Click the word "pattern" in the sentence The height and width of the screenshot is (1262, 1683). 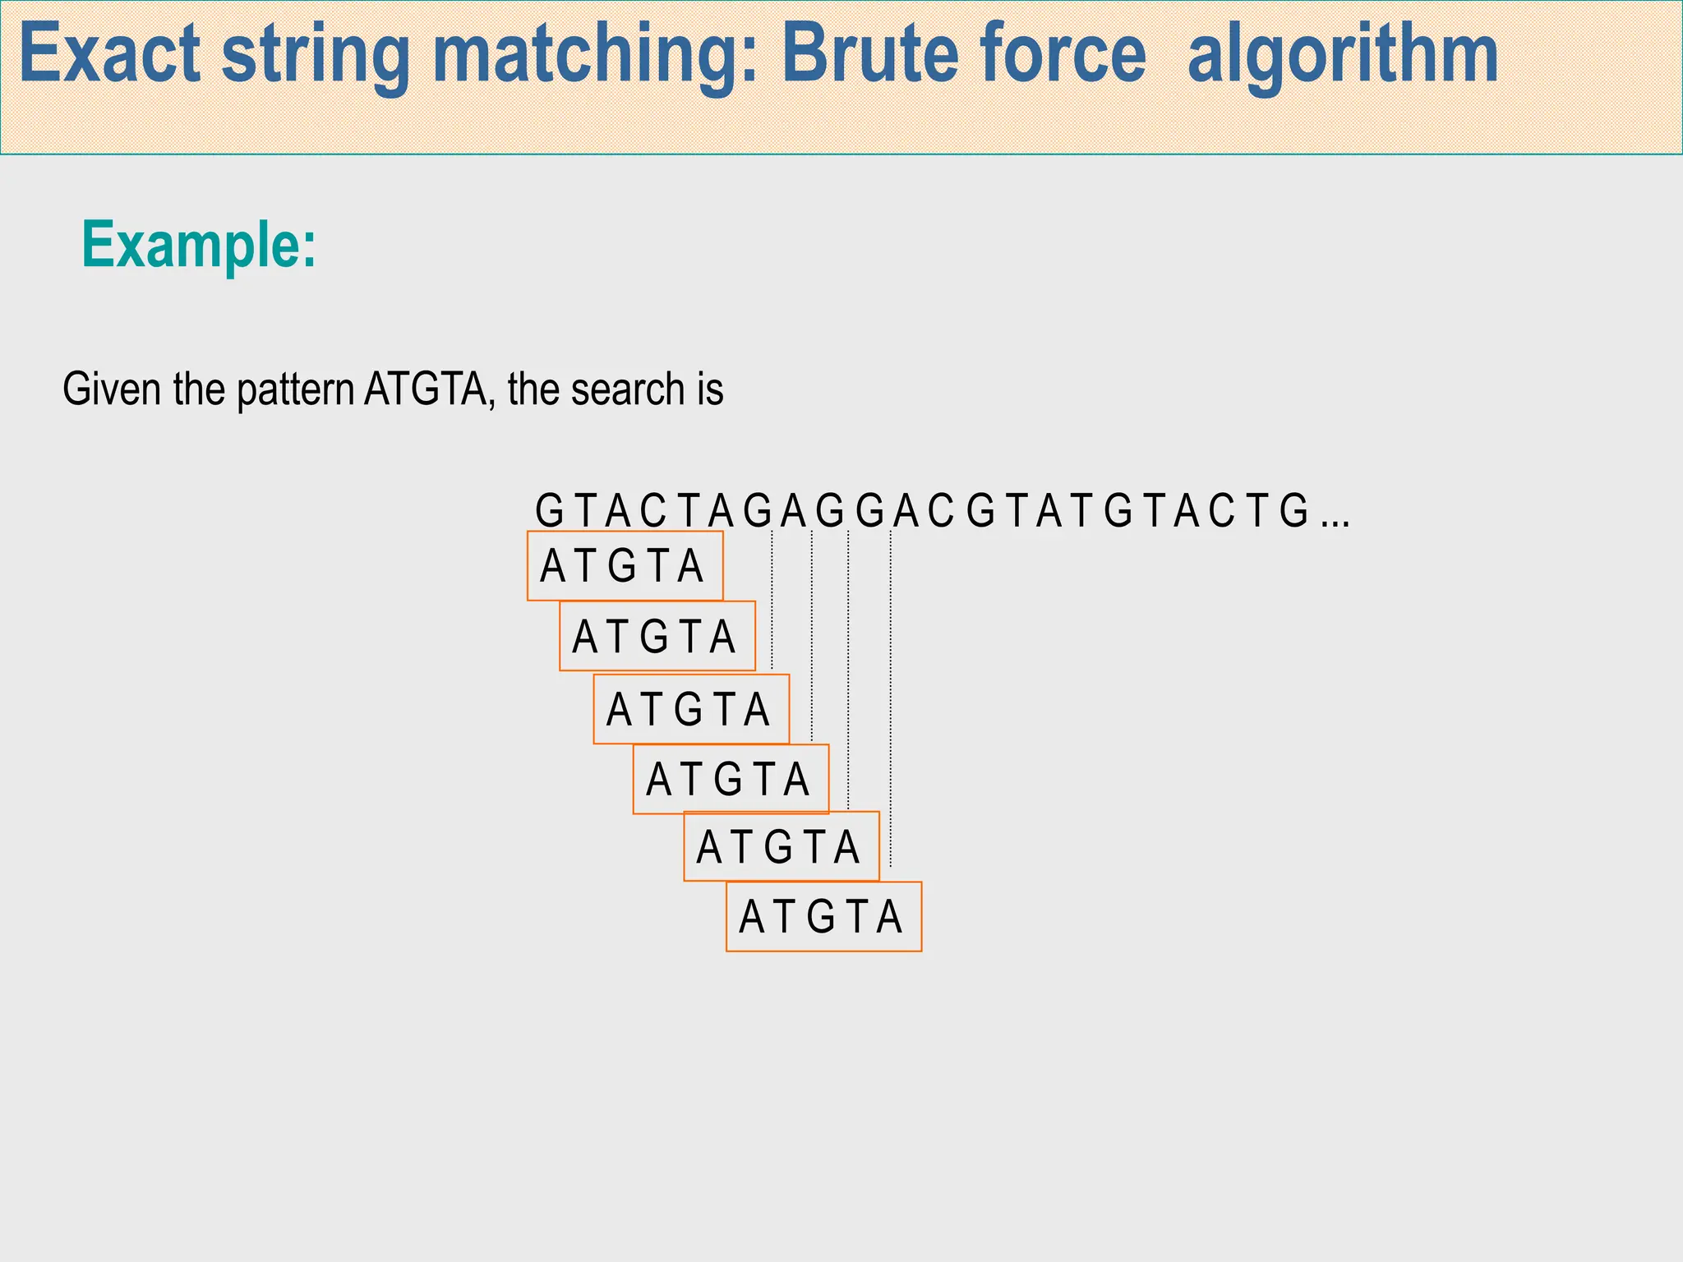[x=295, y=389]
